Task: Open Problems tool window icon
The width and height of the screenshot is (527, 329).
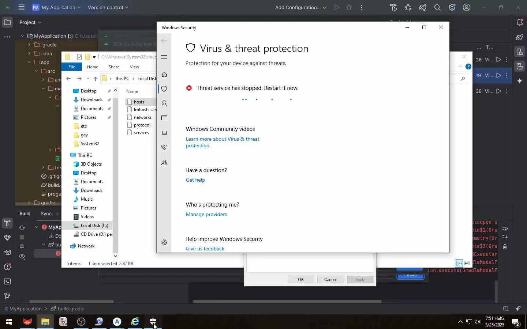Action: 7,267
